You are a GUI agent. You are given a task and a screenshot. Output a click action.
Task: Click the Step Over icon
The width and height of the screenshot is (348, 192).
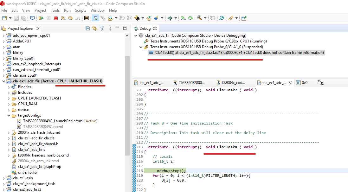(x=70, y=18)
